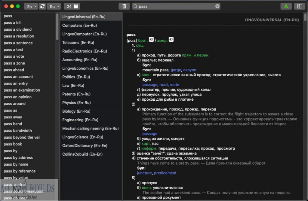
Task: Select Law (En-Ru) dictionary
Action: (91, 85)
